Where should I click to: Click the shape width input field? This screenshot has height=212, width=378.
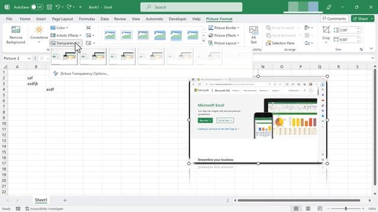click(x=347, y=39)
